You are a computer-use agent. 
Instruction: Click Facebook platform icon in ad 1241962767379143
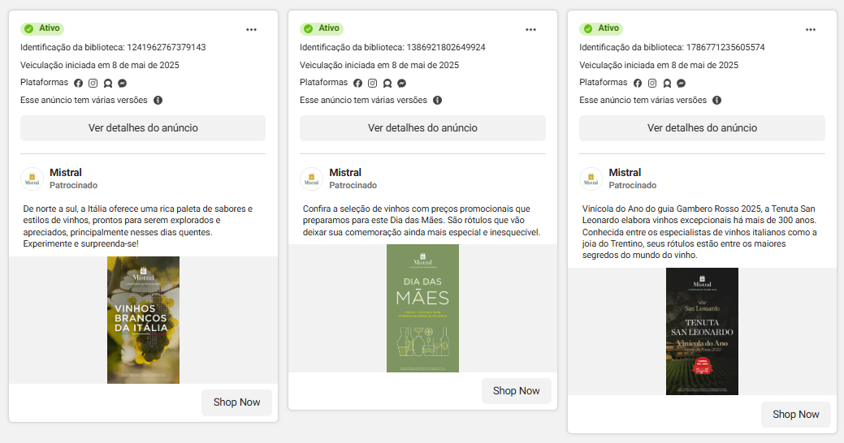(79, 83)
